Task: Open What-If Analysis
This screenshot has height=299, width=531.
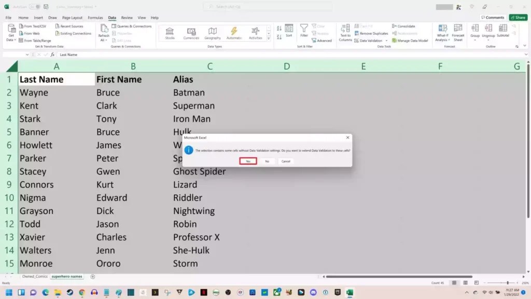Action: 442,33
